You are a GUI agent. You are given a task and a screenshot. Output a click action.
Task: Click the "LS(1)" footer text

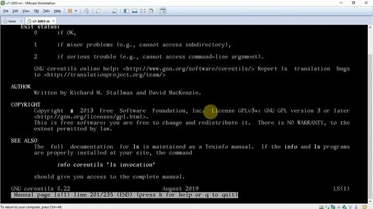(342, 189)
